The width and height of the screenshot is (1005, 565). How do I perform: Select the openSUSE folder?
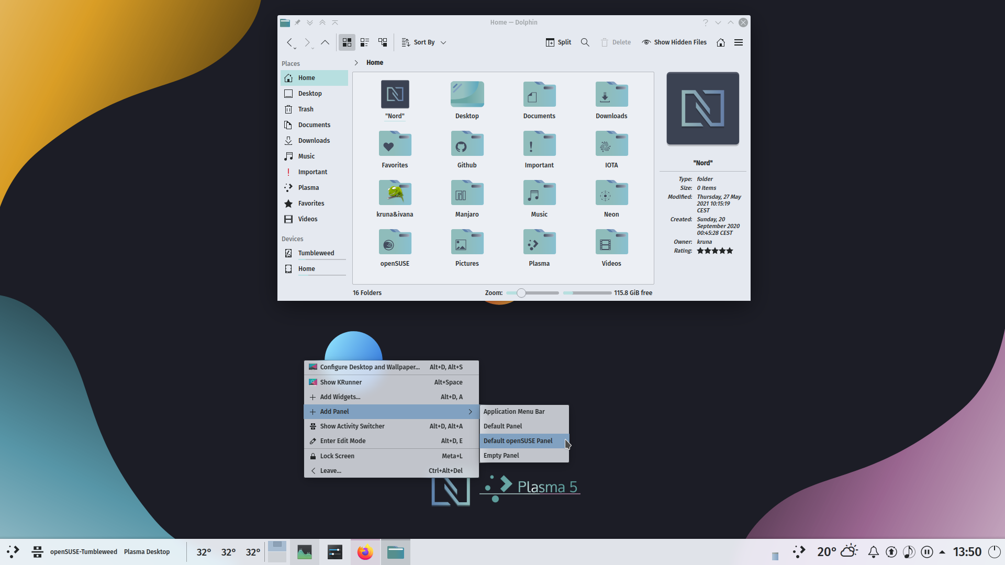click(395, 248)
